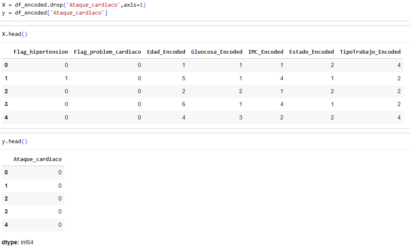Click Estado_Encoded value 2 in row 4
This screenshot has height=248, width=410.
point(332,117)
